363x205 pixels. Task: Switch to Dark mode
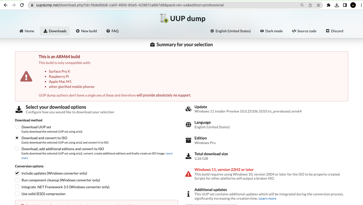pyautogui.click(x=271, y=31)
